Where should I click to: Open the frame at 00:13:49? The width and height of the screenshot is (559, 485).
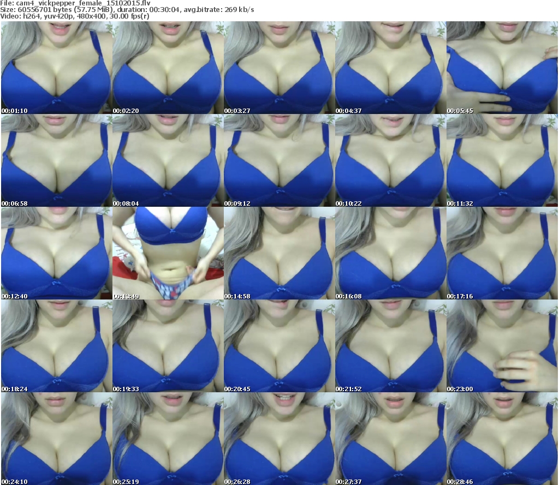point(168,253)
